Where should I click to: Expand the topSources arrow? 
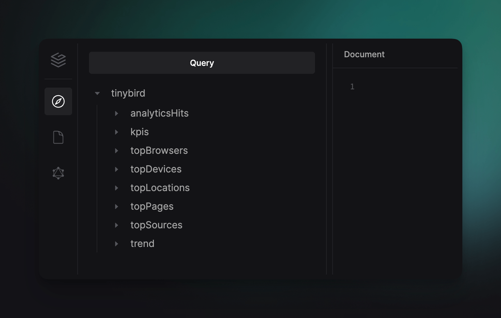(117, 225)
